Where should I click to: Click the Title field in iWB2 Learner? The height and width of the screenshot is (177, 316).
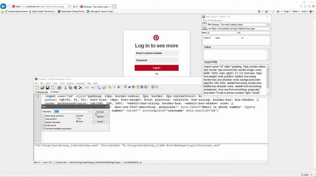point(238,25)
